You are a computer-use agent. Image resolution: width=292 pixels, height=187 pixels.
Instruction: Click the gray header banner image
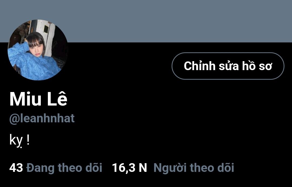(x=146, y=21)
